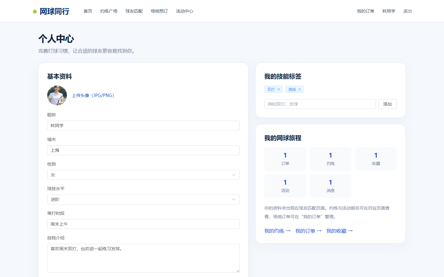Click the green dot site logo
The width and height of the screenshot is (444, 277).
[35, 12]
